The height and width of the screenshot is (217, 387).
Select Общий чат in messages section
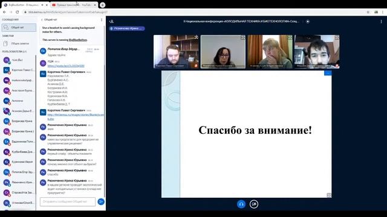[19, 28]
